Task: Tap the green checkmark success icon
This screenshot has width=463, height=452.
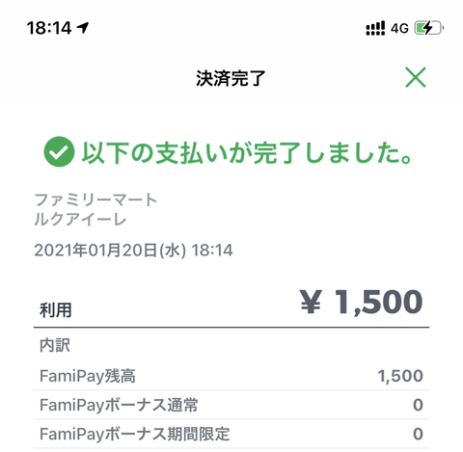Action: tap(59, 151)
